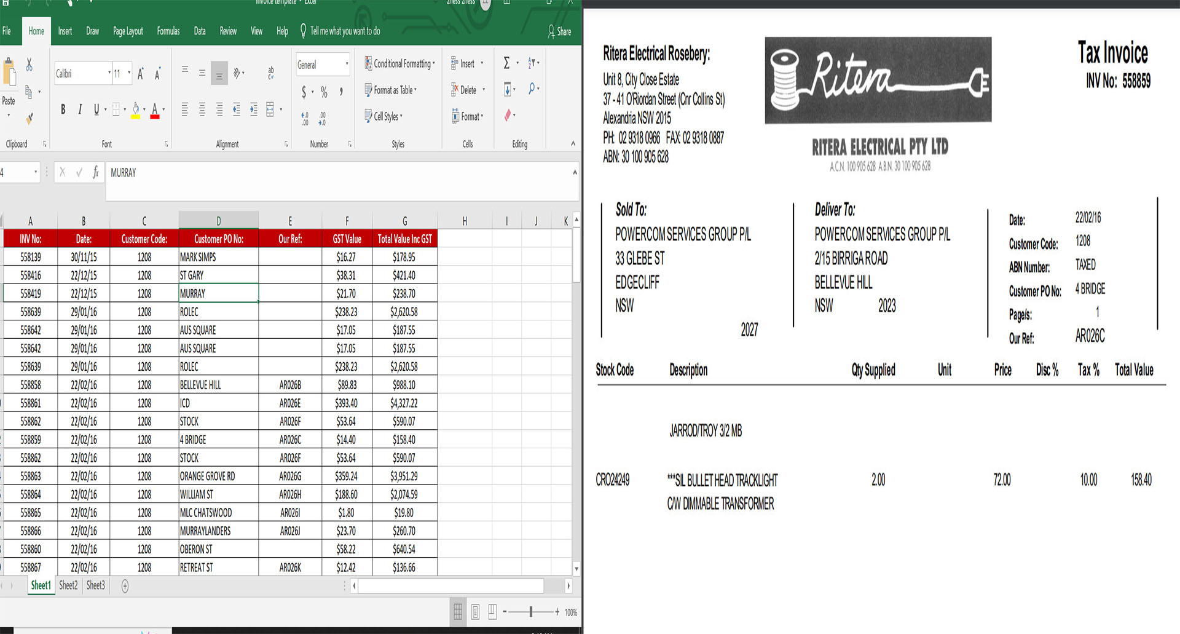Screen dimensions: 1180x634
Task: Click the AutoSum sigma icon
Action: (506, 63)
